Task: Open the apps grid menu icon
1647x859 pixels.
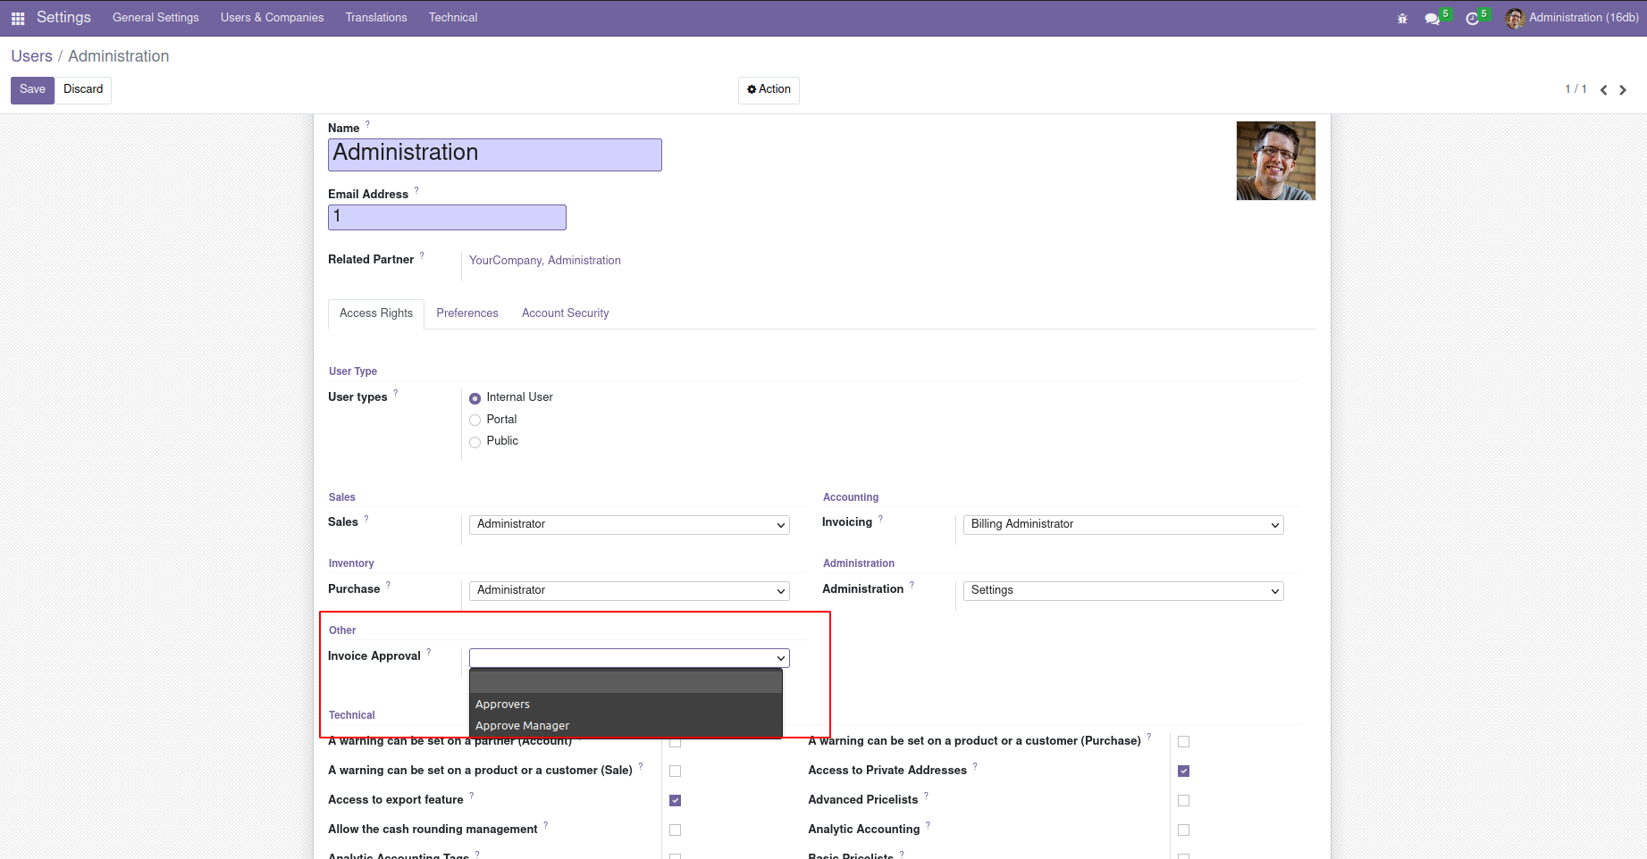Action: 17,18
